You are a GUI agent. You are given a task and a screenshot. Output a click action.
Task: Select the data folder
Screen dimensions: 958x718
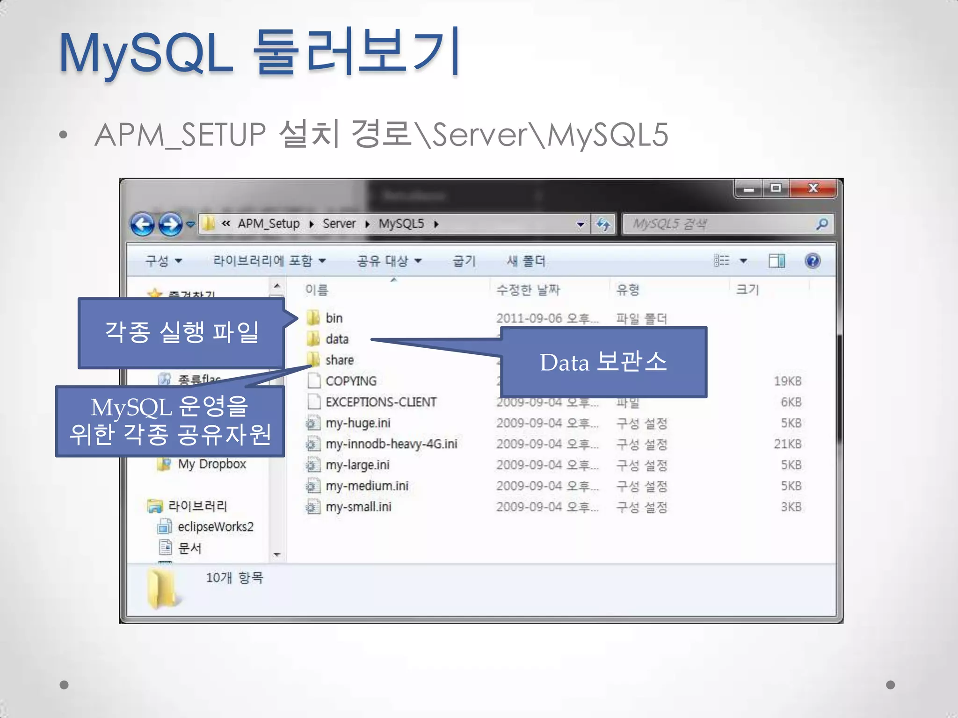337,339
